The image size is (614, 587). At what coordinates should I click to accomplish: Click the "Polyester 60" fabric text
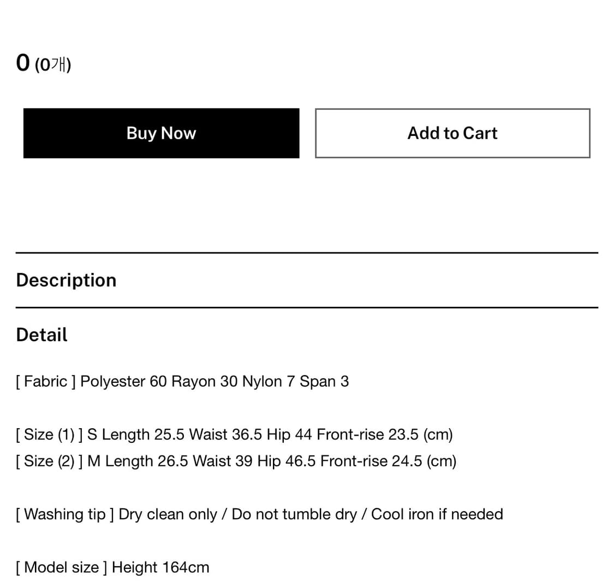pyautogui.click(x=123, y=381)
